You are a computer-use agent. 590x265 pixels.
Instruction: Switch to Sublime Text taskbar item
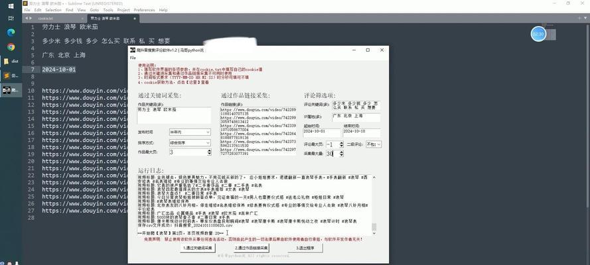[x=11, y=76]
